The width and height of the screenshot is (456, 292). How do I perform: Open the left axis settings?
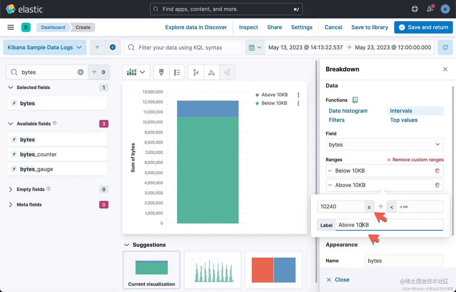point(196,72)
